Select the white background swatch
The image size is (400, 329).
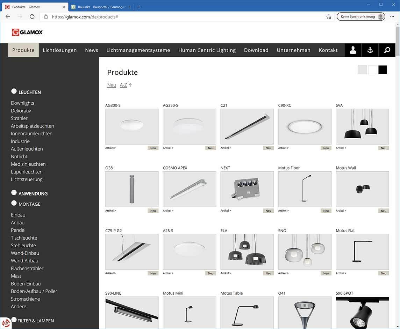(372, 70)
